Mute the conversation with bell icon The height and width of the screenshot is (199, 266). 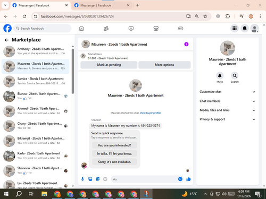[x=220, y=76]
